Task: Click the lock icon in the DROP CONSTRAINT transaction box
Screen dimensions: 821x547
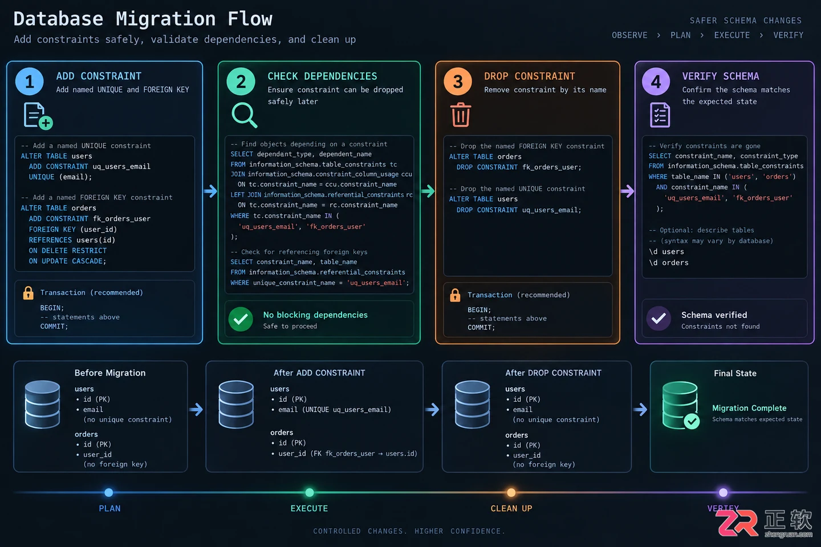Action: 455,295
